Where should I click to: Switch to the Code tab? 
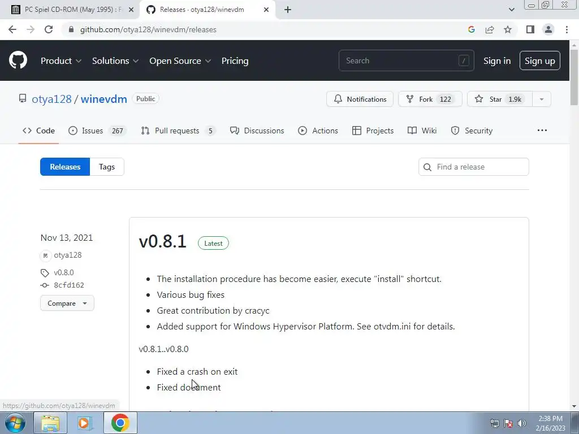point(38,131)
